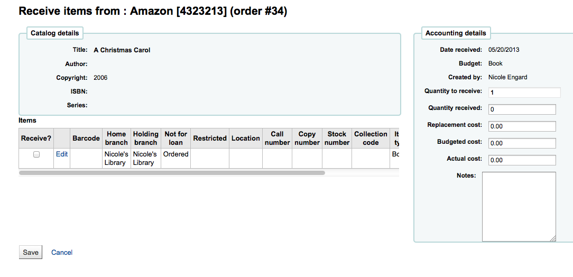This screenshot has height=277, width=573.
Task: Click the Call number column header
Action: click(x=277, y=138)
